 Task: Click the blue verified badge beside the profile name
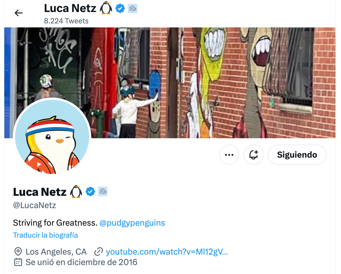(90, 191)
